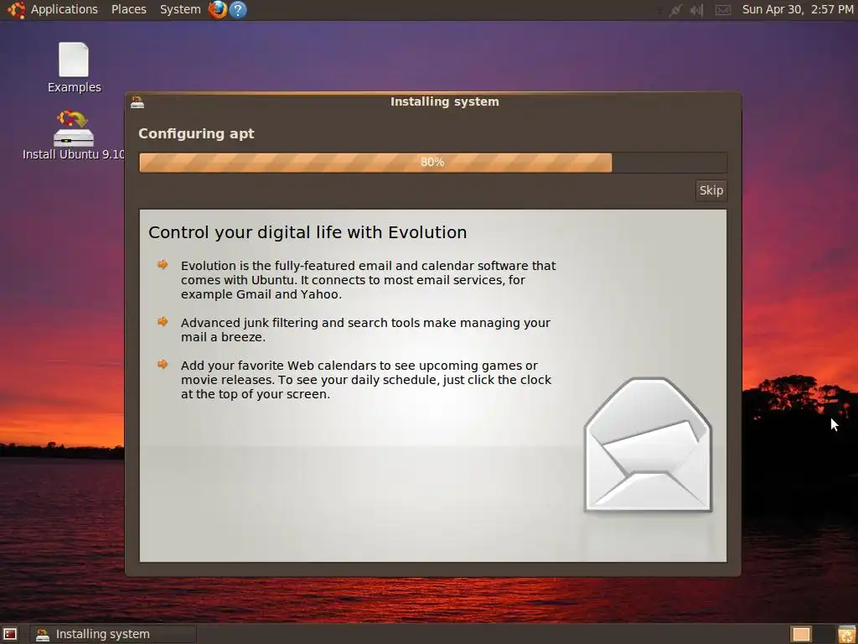Click the network connection indicator icon

tap(676, 10)
